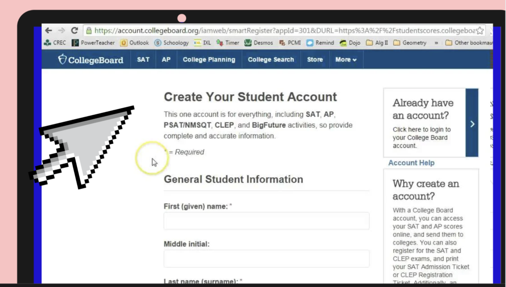Open the IXL bookmark
Viewport: 506px width, 287px height.
point(202,42)
